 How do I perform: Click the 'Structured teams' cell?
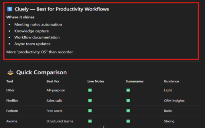(x=60, y=121)
